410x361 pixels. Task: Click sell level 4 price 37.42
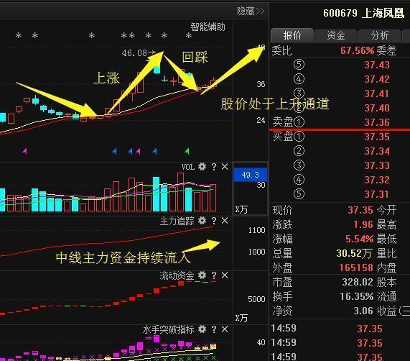click(377, 79)
